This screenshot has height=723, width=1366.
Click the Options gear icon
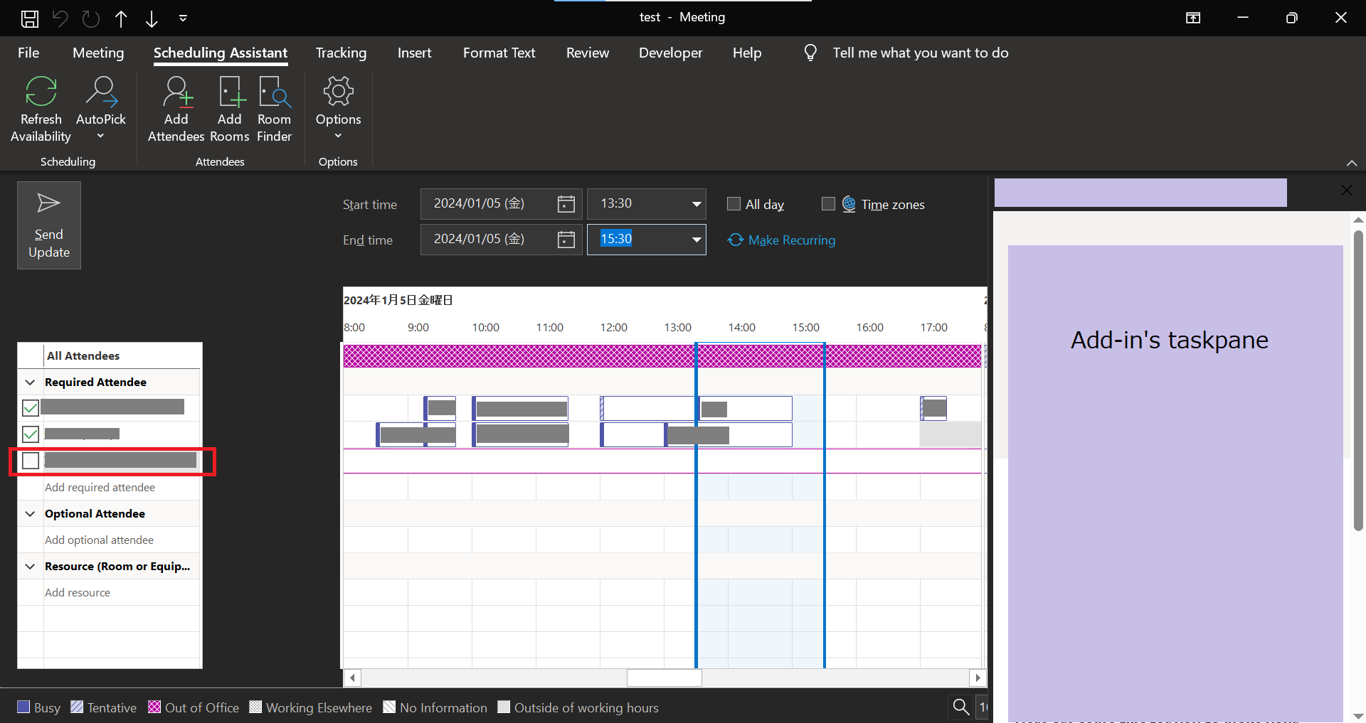point(338,91)
